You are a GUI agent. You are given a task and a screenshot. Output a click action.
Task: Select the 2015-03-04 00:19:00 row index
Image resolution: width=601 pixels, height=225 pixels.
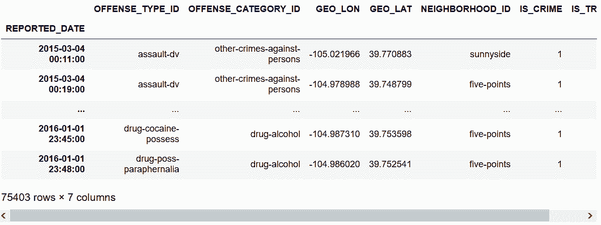pos(61,84)
